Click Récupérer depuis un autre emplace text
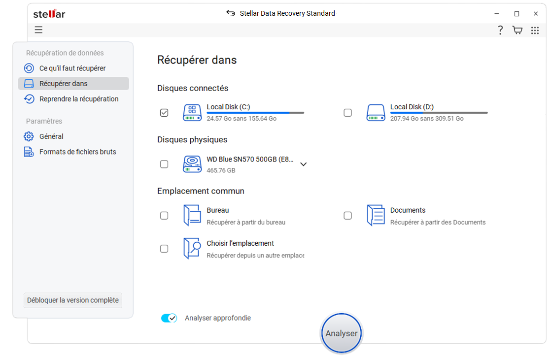This screenshot has width=551, height=356. (255, 255)
